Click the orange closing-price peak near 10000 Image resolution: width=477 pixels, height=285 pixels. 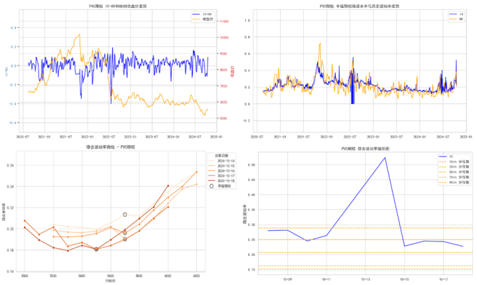tap(80, 35)
